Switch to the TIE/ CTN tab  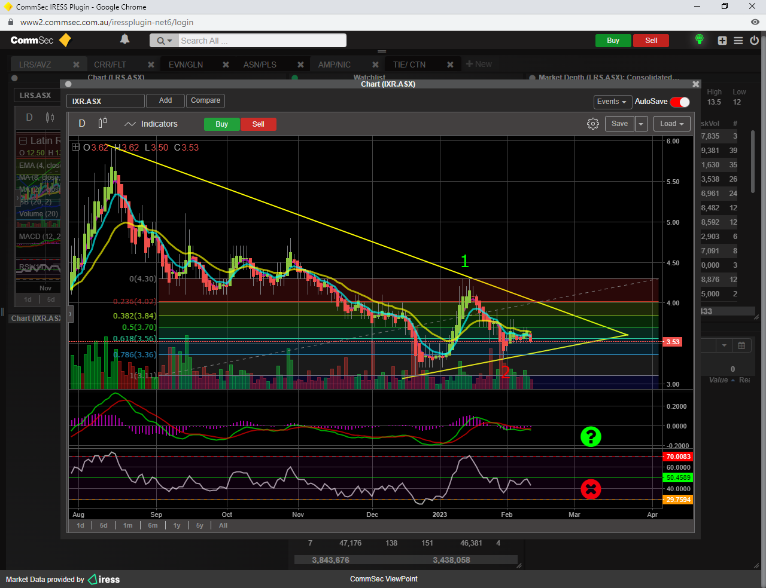409,65
